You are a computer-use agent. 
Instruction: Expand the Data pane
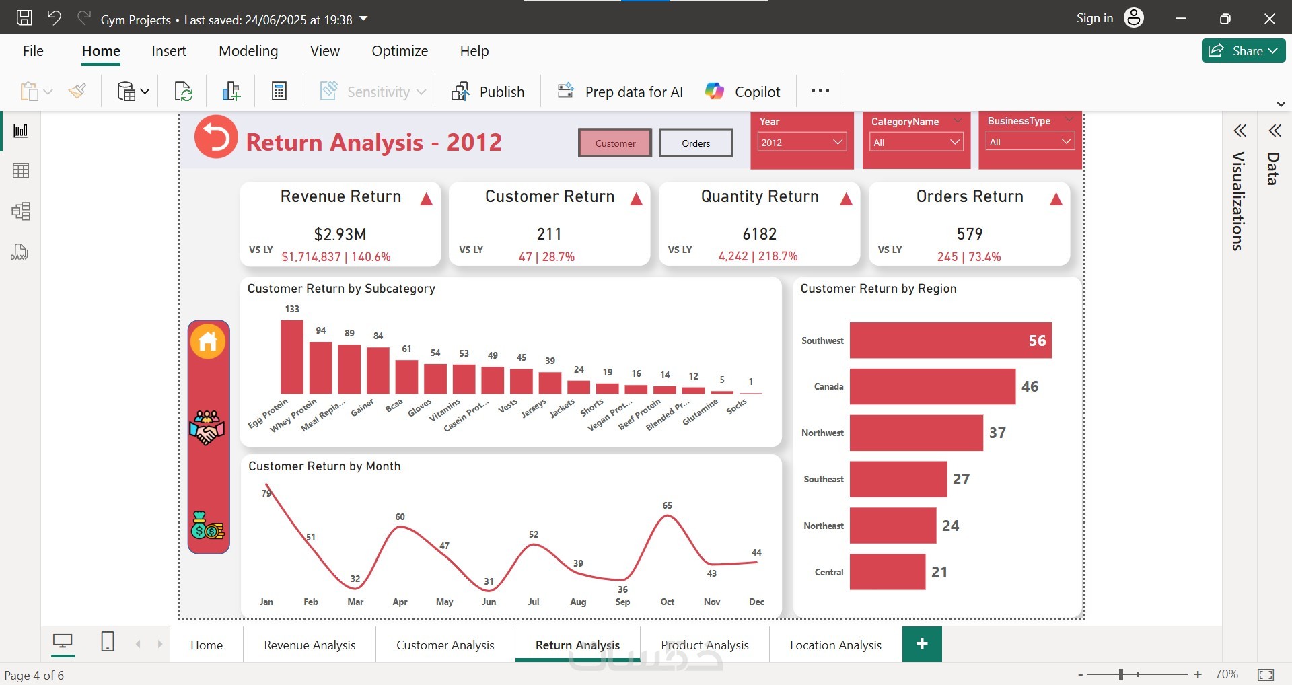click(x=1275, y=131)
